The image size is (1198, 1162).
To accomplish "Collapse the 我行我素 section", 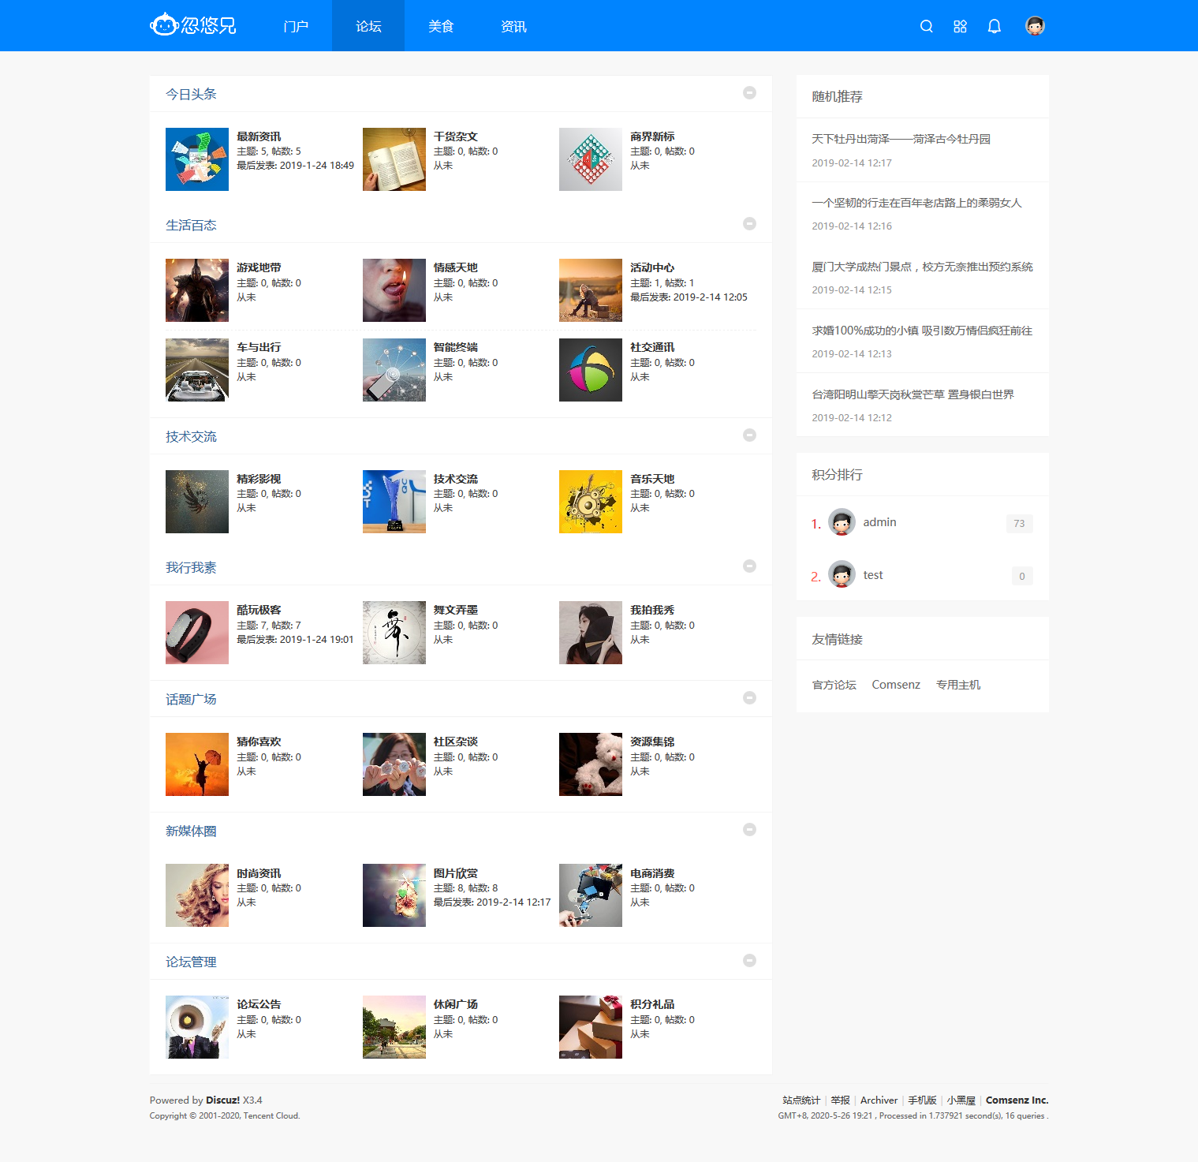I will tap(750, 566).
